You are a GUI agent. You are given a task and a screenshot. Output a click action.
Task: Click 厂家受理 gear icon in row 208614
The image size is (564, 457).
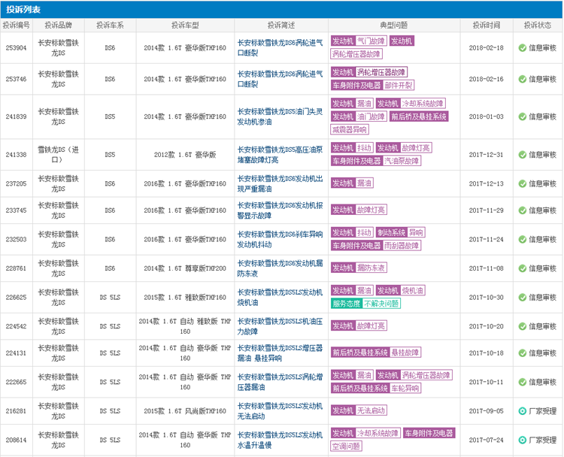523,440
